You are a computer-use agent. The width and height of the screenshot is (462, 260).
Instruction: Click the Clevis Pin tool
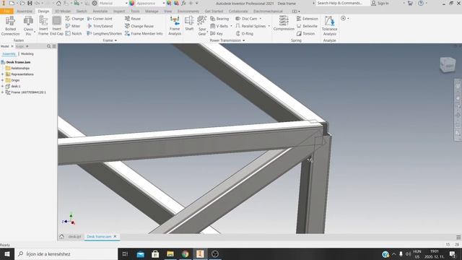point(28,26)
